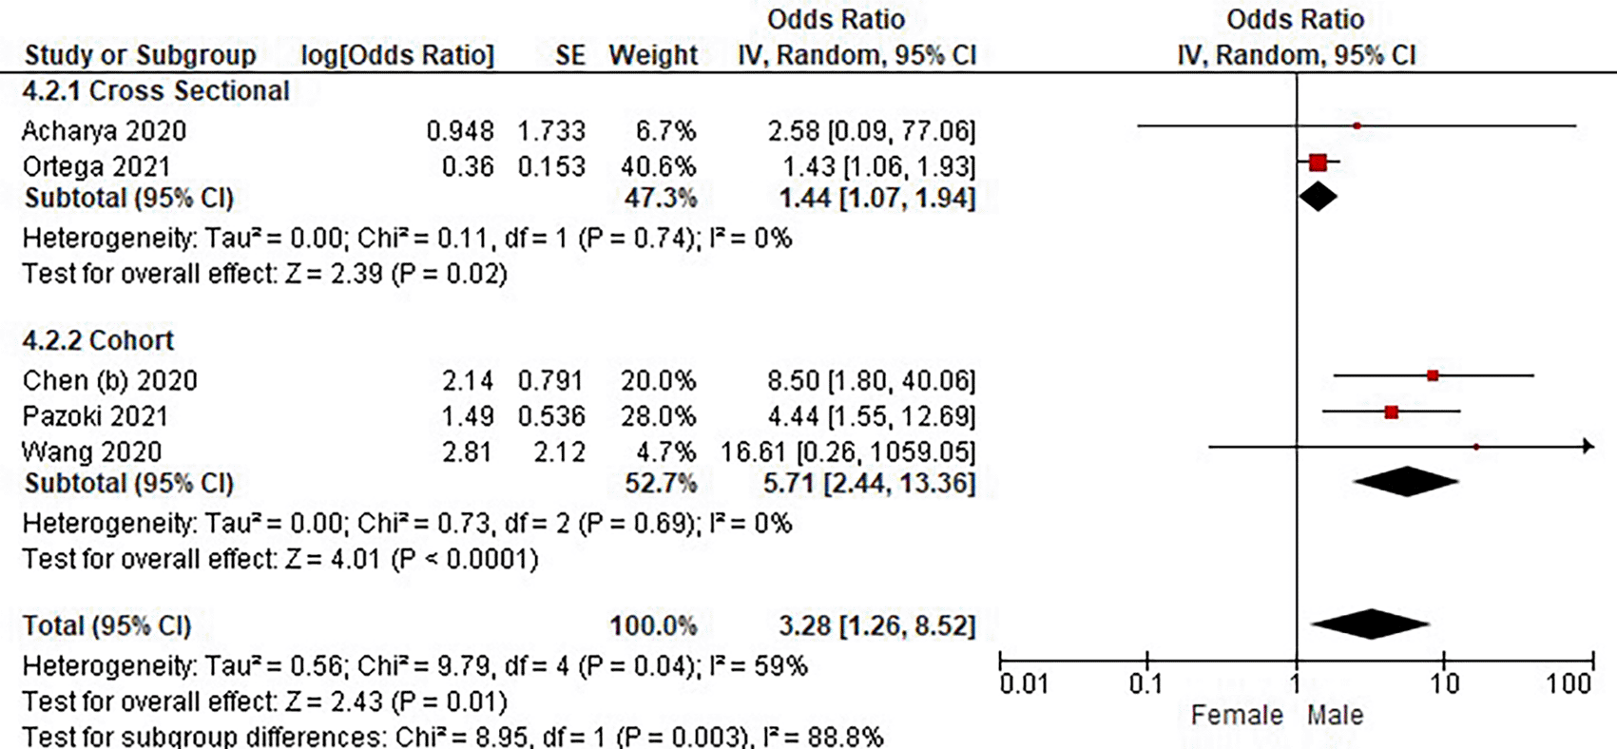Click the Wang 2020 red point estimate dot
The height and width of the screenshot is (749, 1617).
[1476, 446]
